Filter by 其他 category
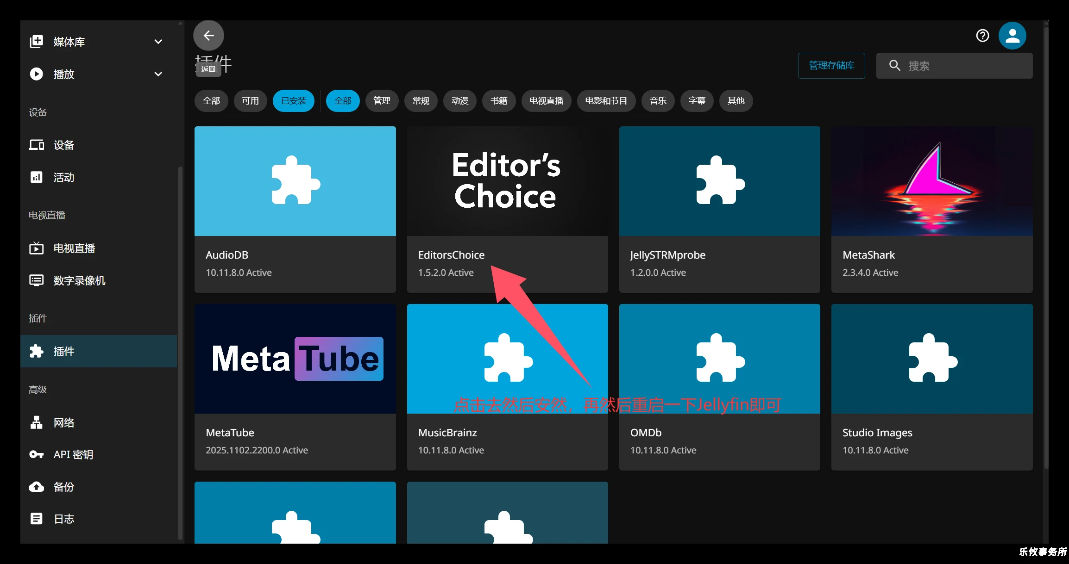Viewport: 1069px width, 564px height. 736,101
